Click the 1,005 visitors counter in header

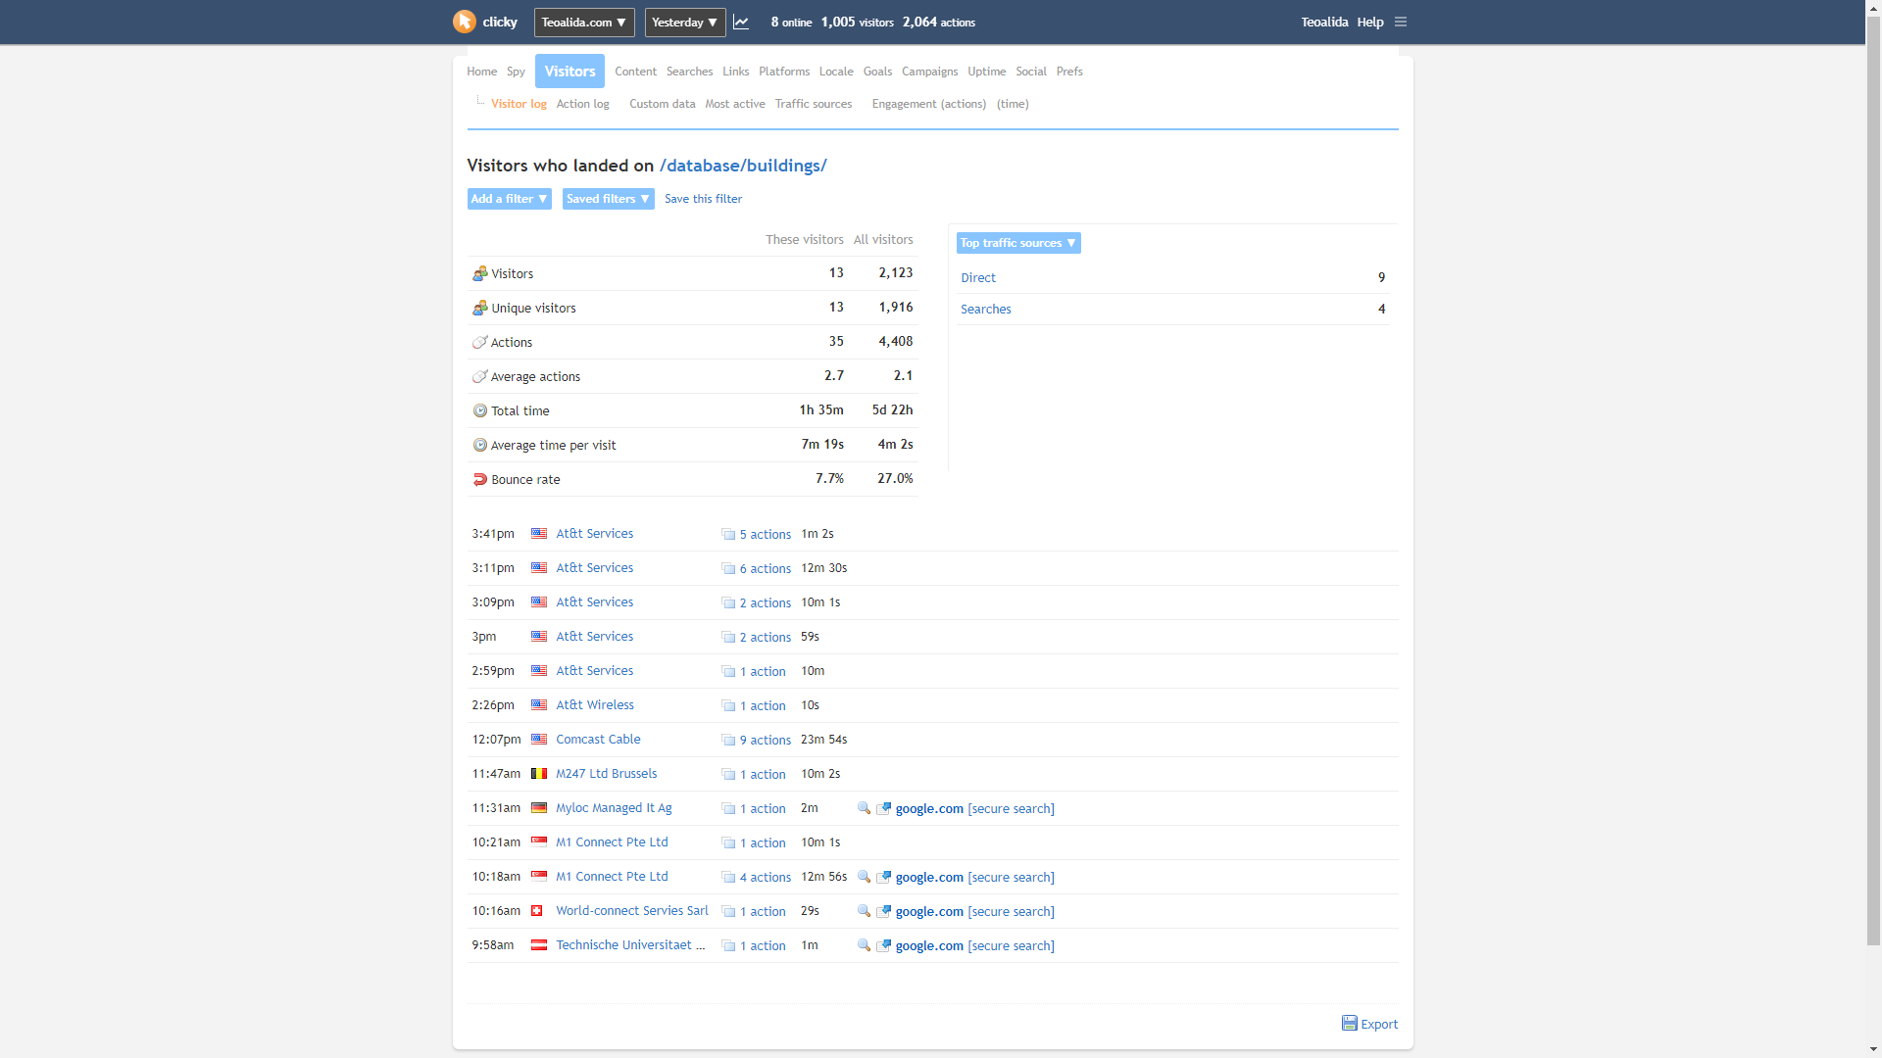coord(857,22)
